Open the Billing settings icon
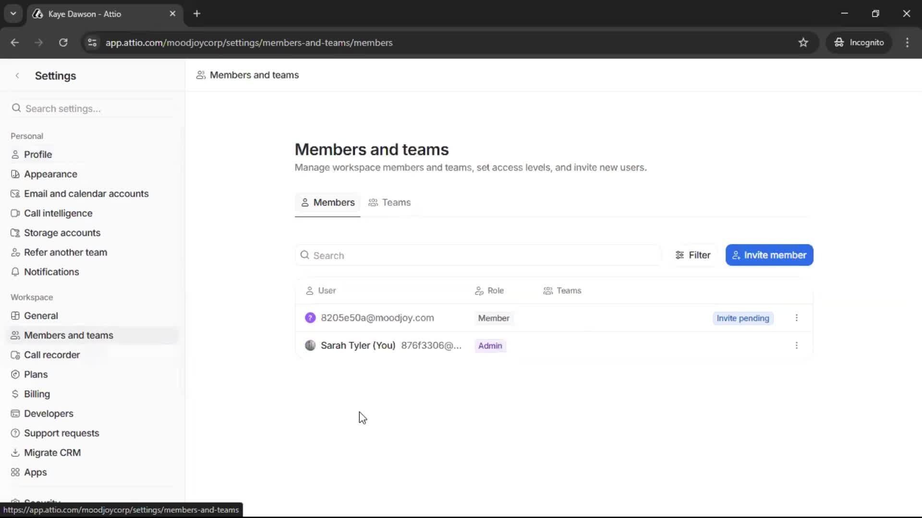 click(x=16, y=394)
